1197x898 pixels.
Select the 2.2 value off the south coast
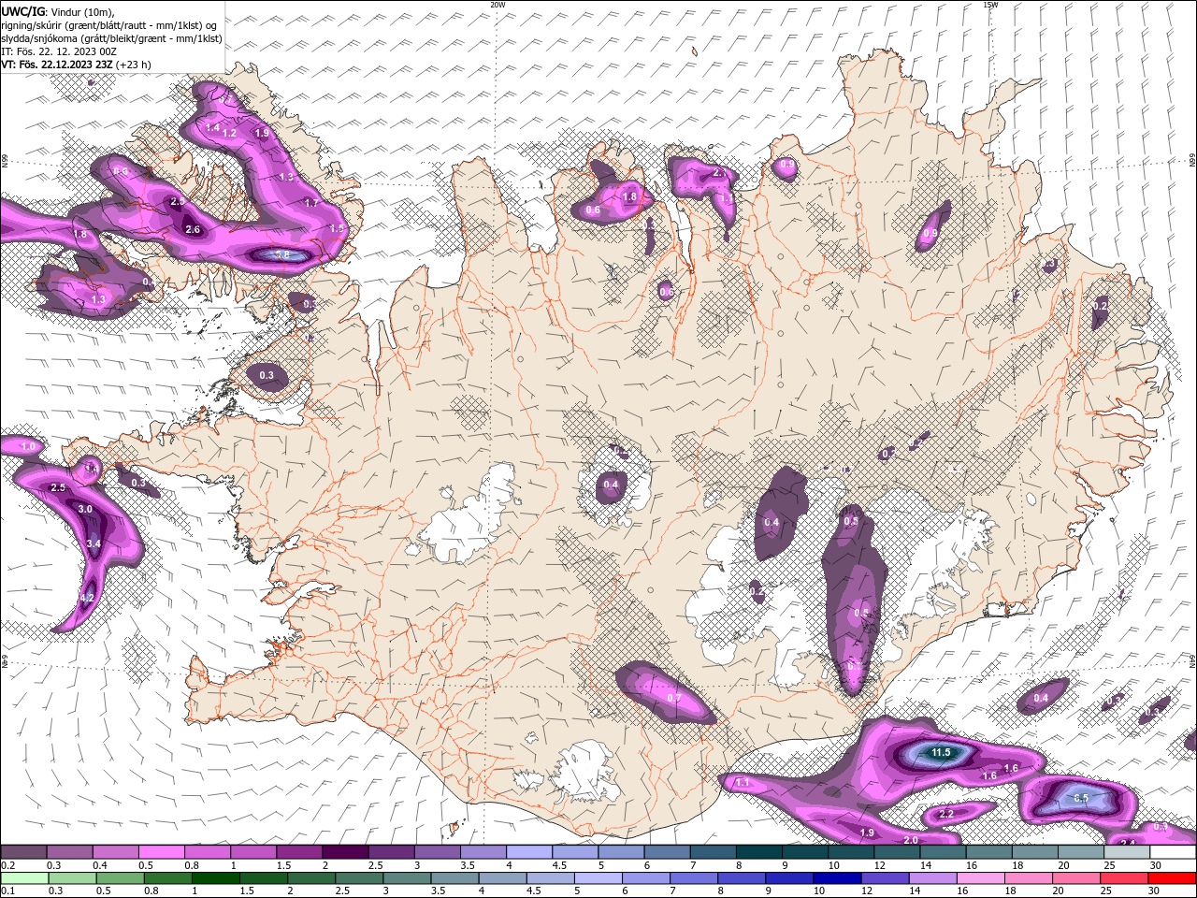click(x=946, y=814)
